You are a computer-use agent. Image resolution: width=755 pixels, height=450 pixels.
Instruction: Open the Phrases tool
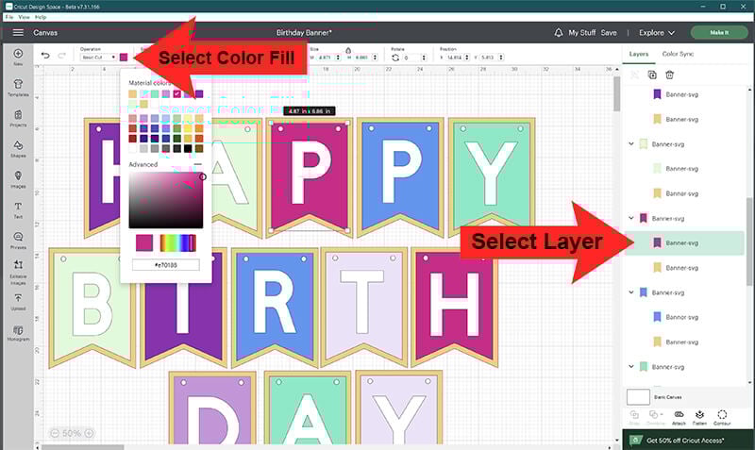coord(18,241)
